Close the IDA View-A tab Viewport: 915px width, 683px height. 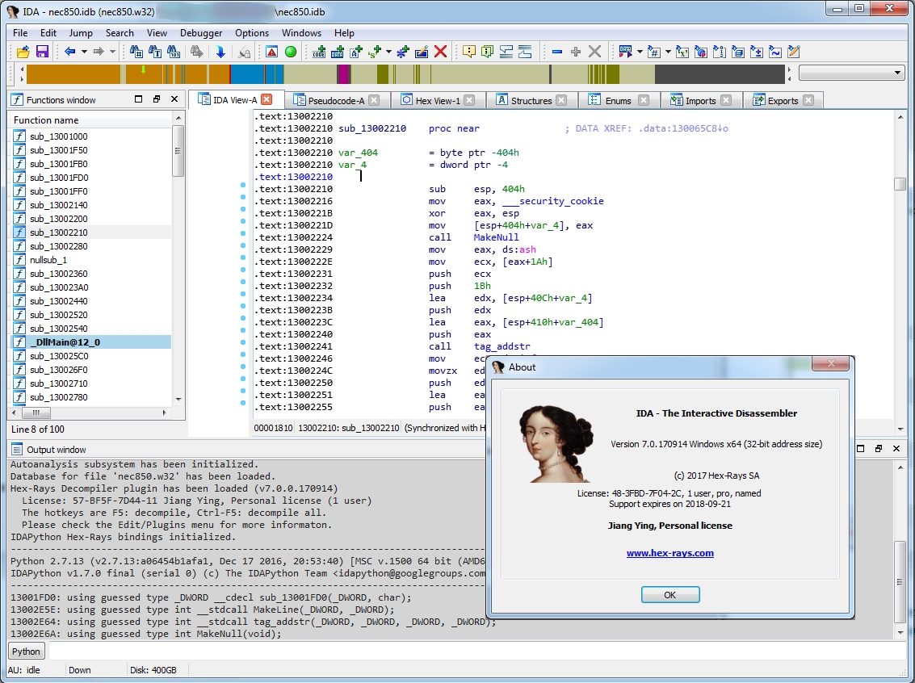click(x=267, y=100)
